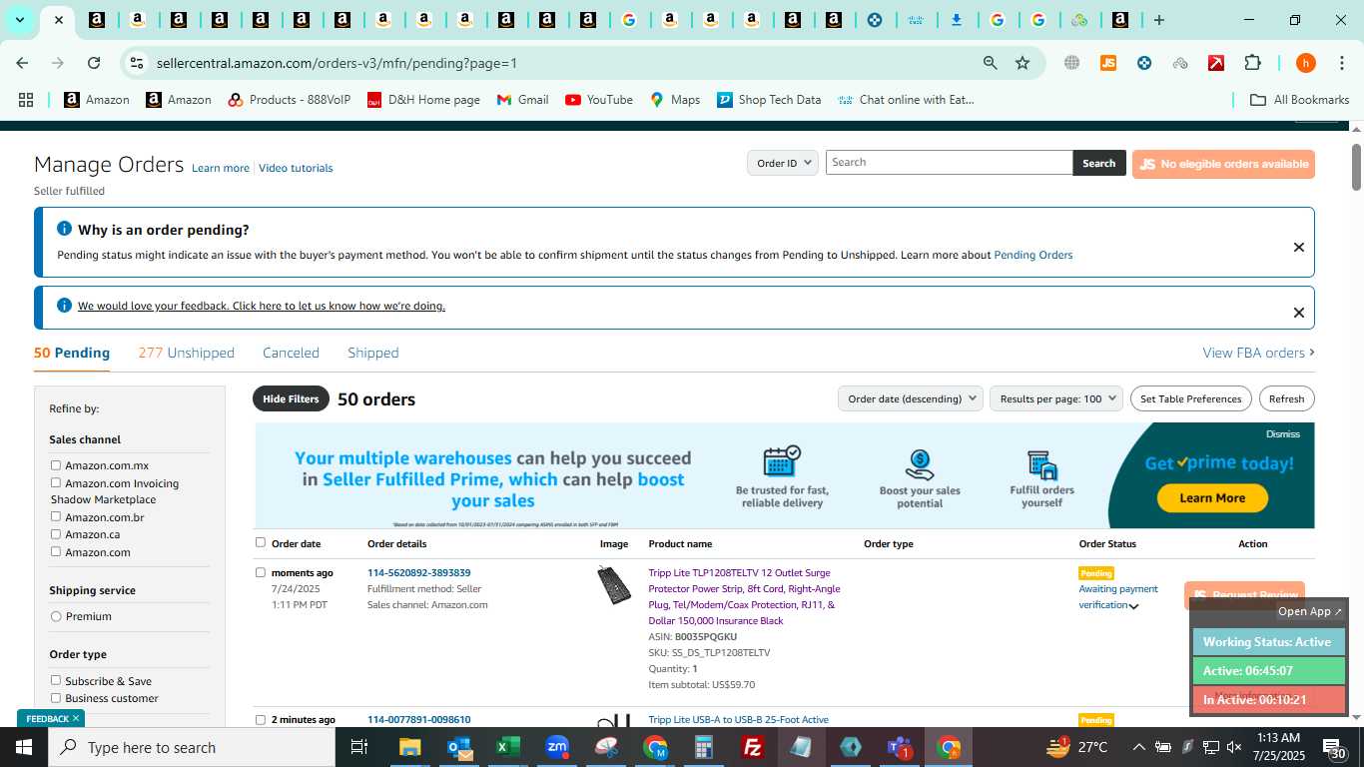Open the Maps bookmark
This screenshot has height=767, width=1364.
coord(675,100)
